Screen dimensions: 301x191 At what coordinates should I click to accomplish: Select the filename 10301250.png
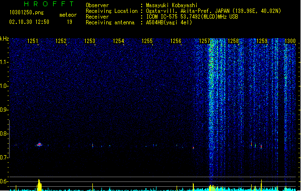pyautogui.click(x=27, y=13)
